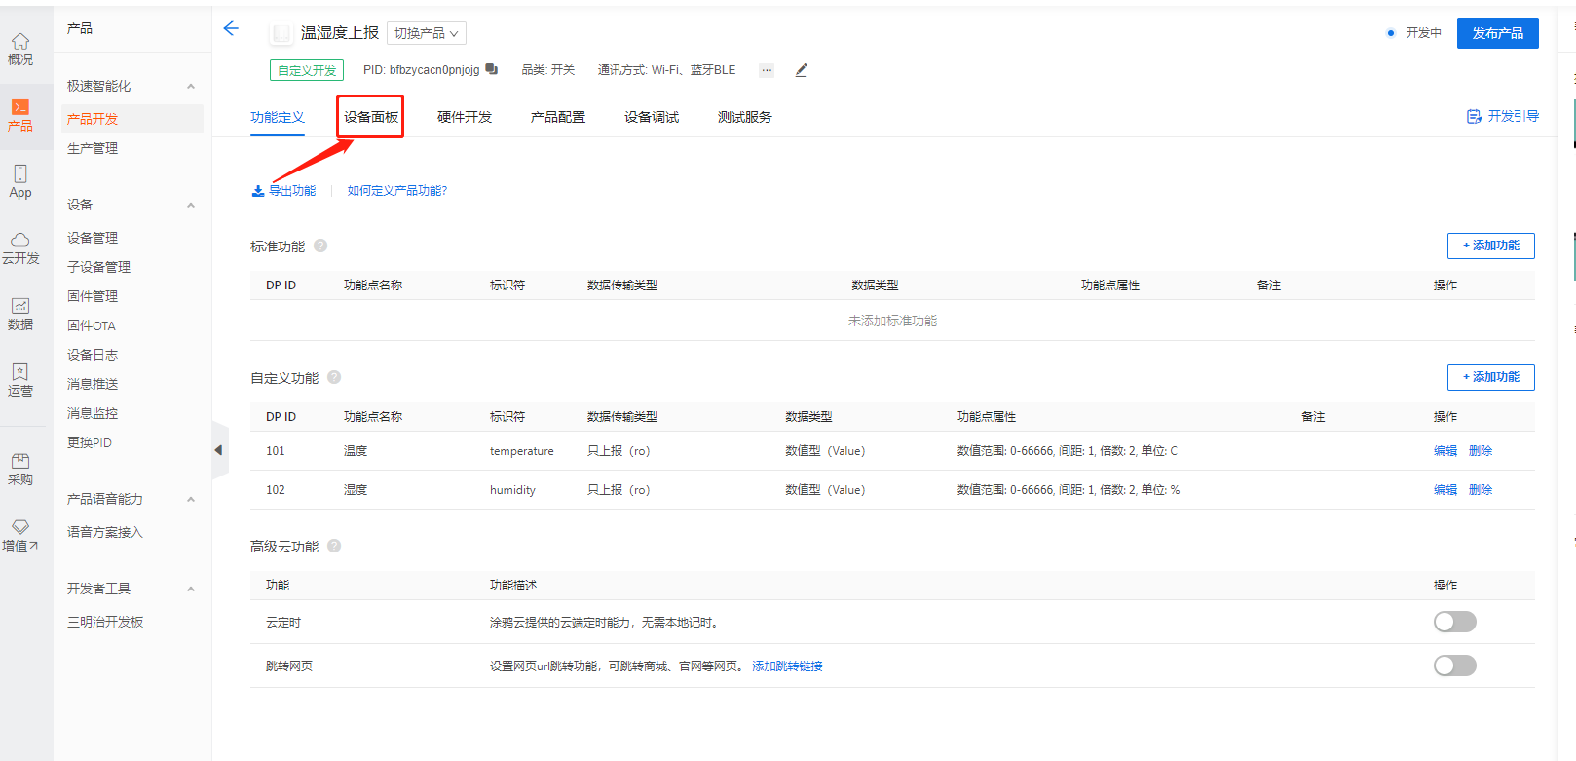The image size is (1576, 761).
Task: Go back using the blue arrow
Action: click(x=231, y=28)
